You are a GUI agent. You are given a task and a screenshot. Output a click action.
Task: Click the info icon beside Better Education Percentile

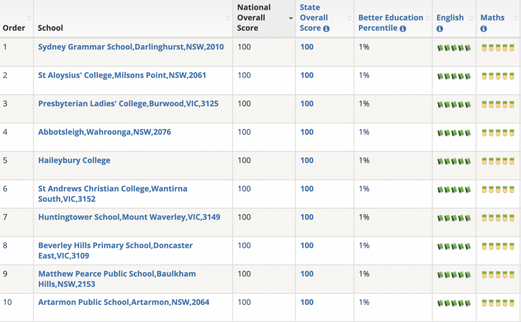tap(403, 29)
